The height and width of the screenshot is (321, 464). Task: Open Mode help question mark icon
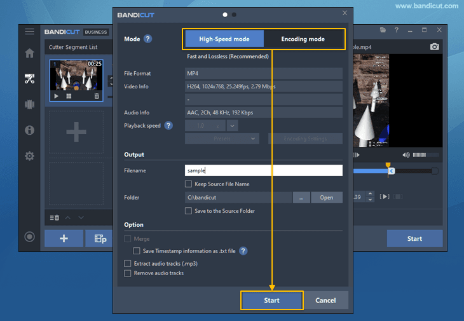(147, 39)
